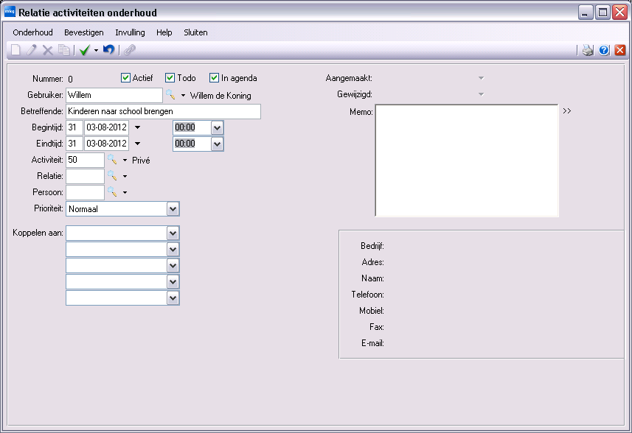Click the chain link toolbar icon

click(x=129, y=50)
